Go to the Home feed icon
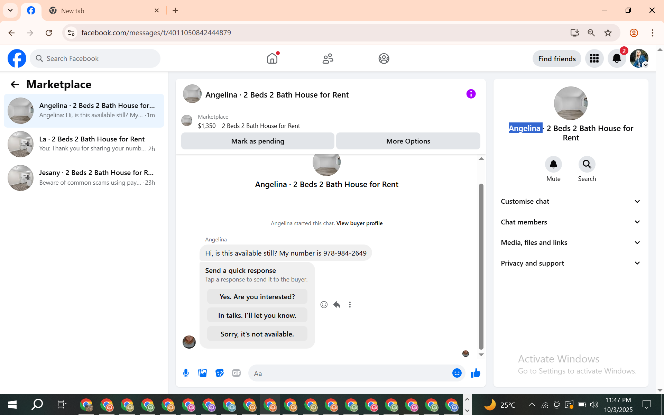 point(273,58)
